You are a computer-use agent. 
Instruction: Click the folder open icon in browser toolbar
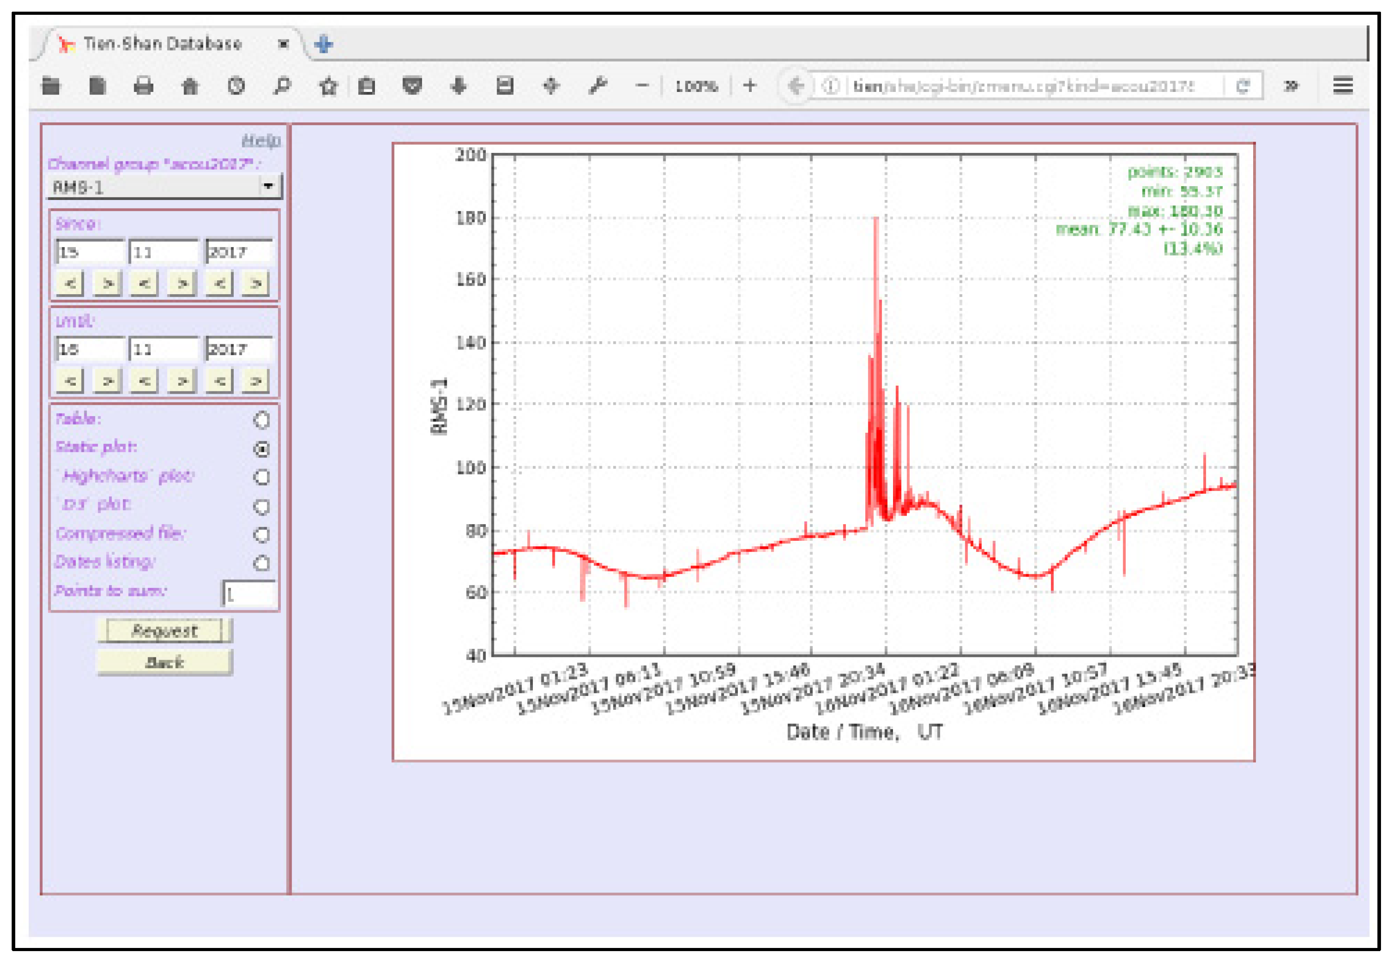tap(51, 86)
